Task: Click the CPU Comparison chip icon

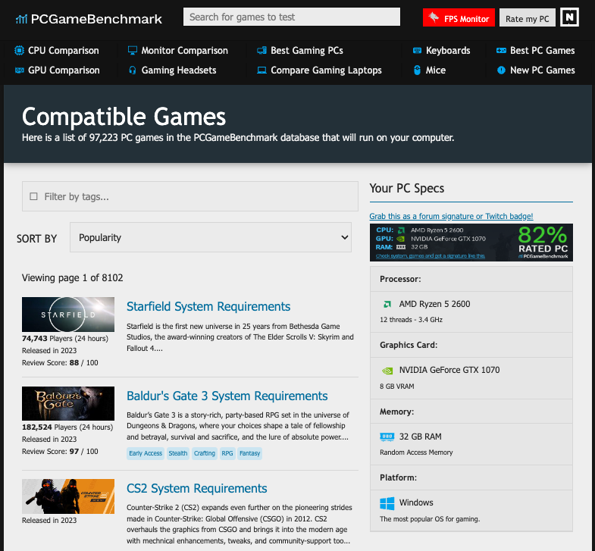Action: [19, 51]
